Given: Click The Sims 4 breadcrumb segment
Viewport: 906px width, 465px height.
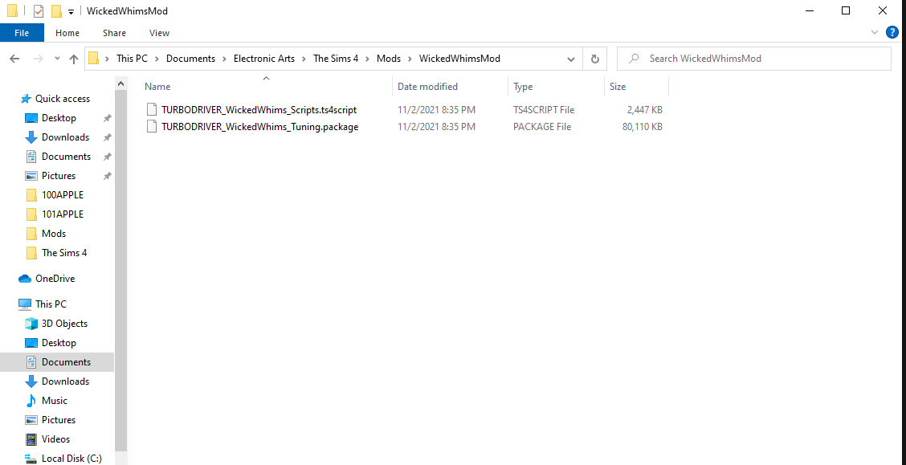Looking at the screenshot, I should [336, 59].
